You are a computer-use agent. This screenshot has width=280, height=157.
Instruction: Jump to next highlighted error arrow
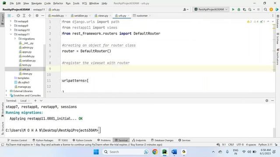(273, 21)
